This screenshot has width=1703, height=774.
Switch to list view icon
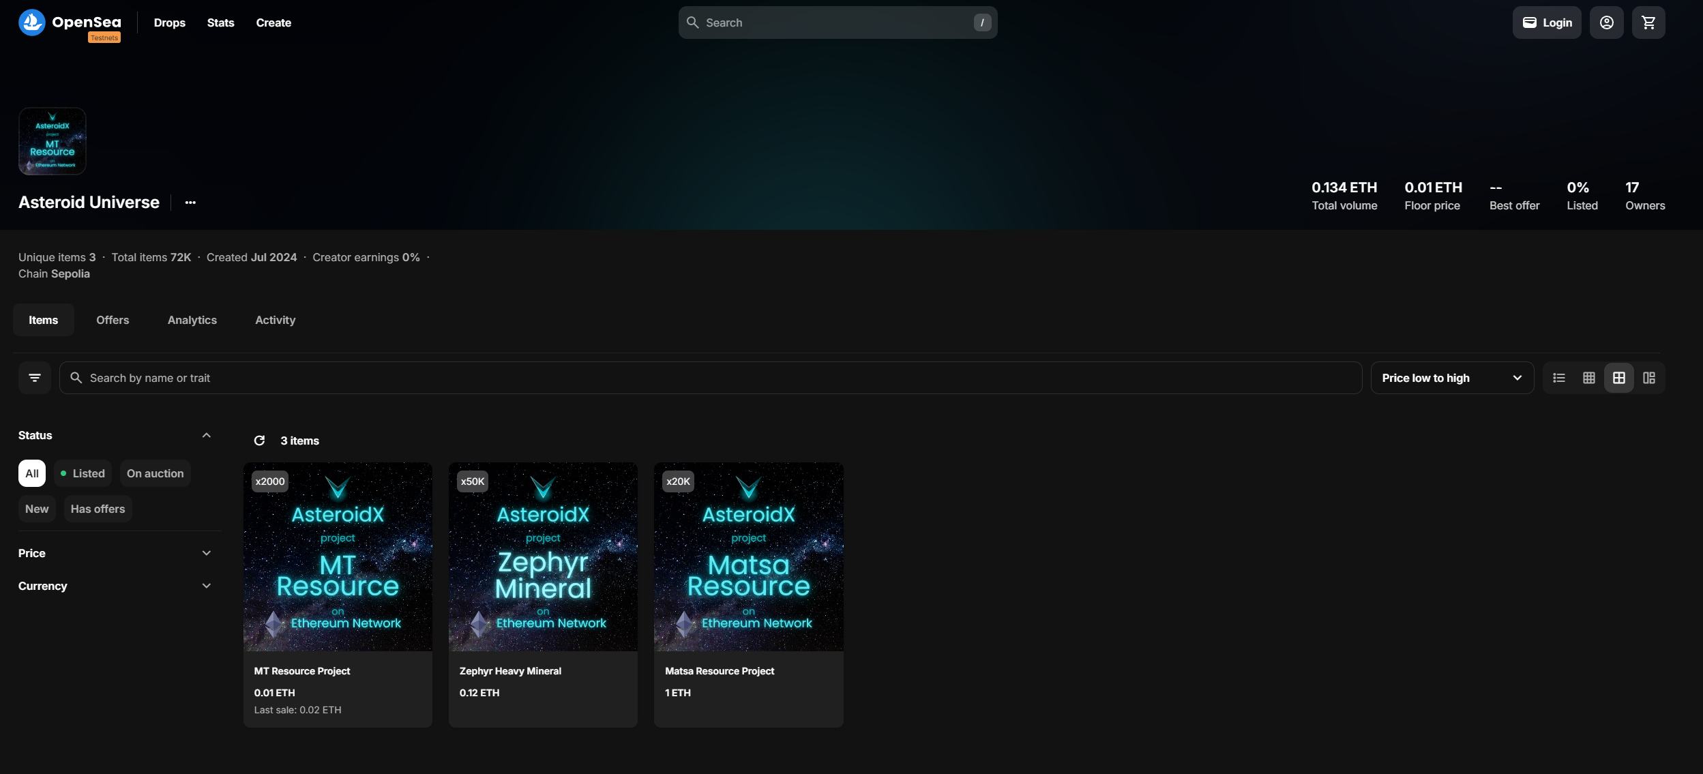point(1558,378)
